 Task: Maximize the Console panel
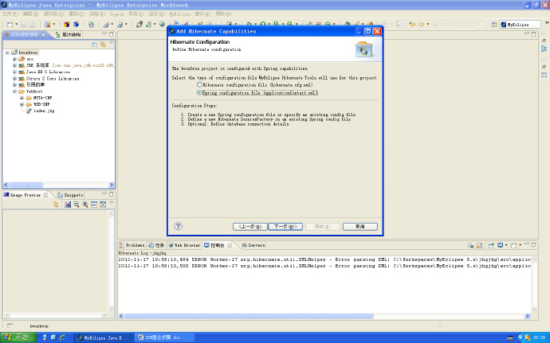click(x=533, y=244)
